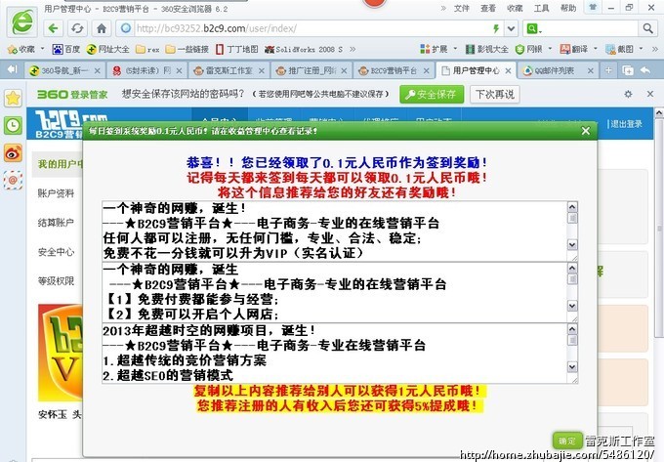Open the 帮助 menu
This screenshot has width=664, height=462.
click(568, 8)
